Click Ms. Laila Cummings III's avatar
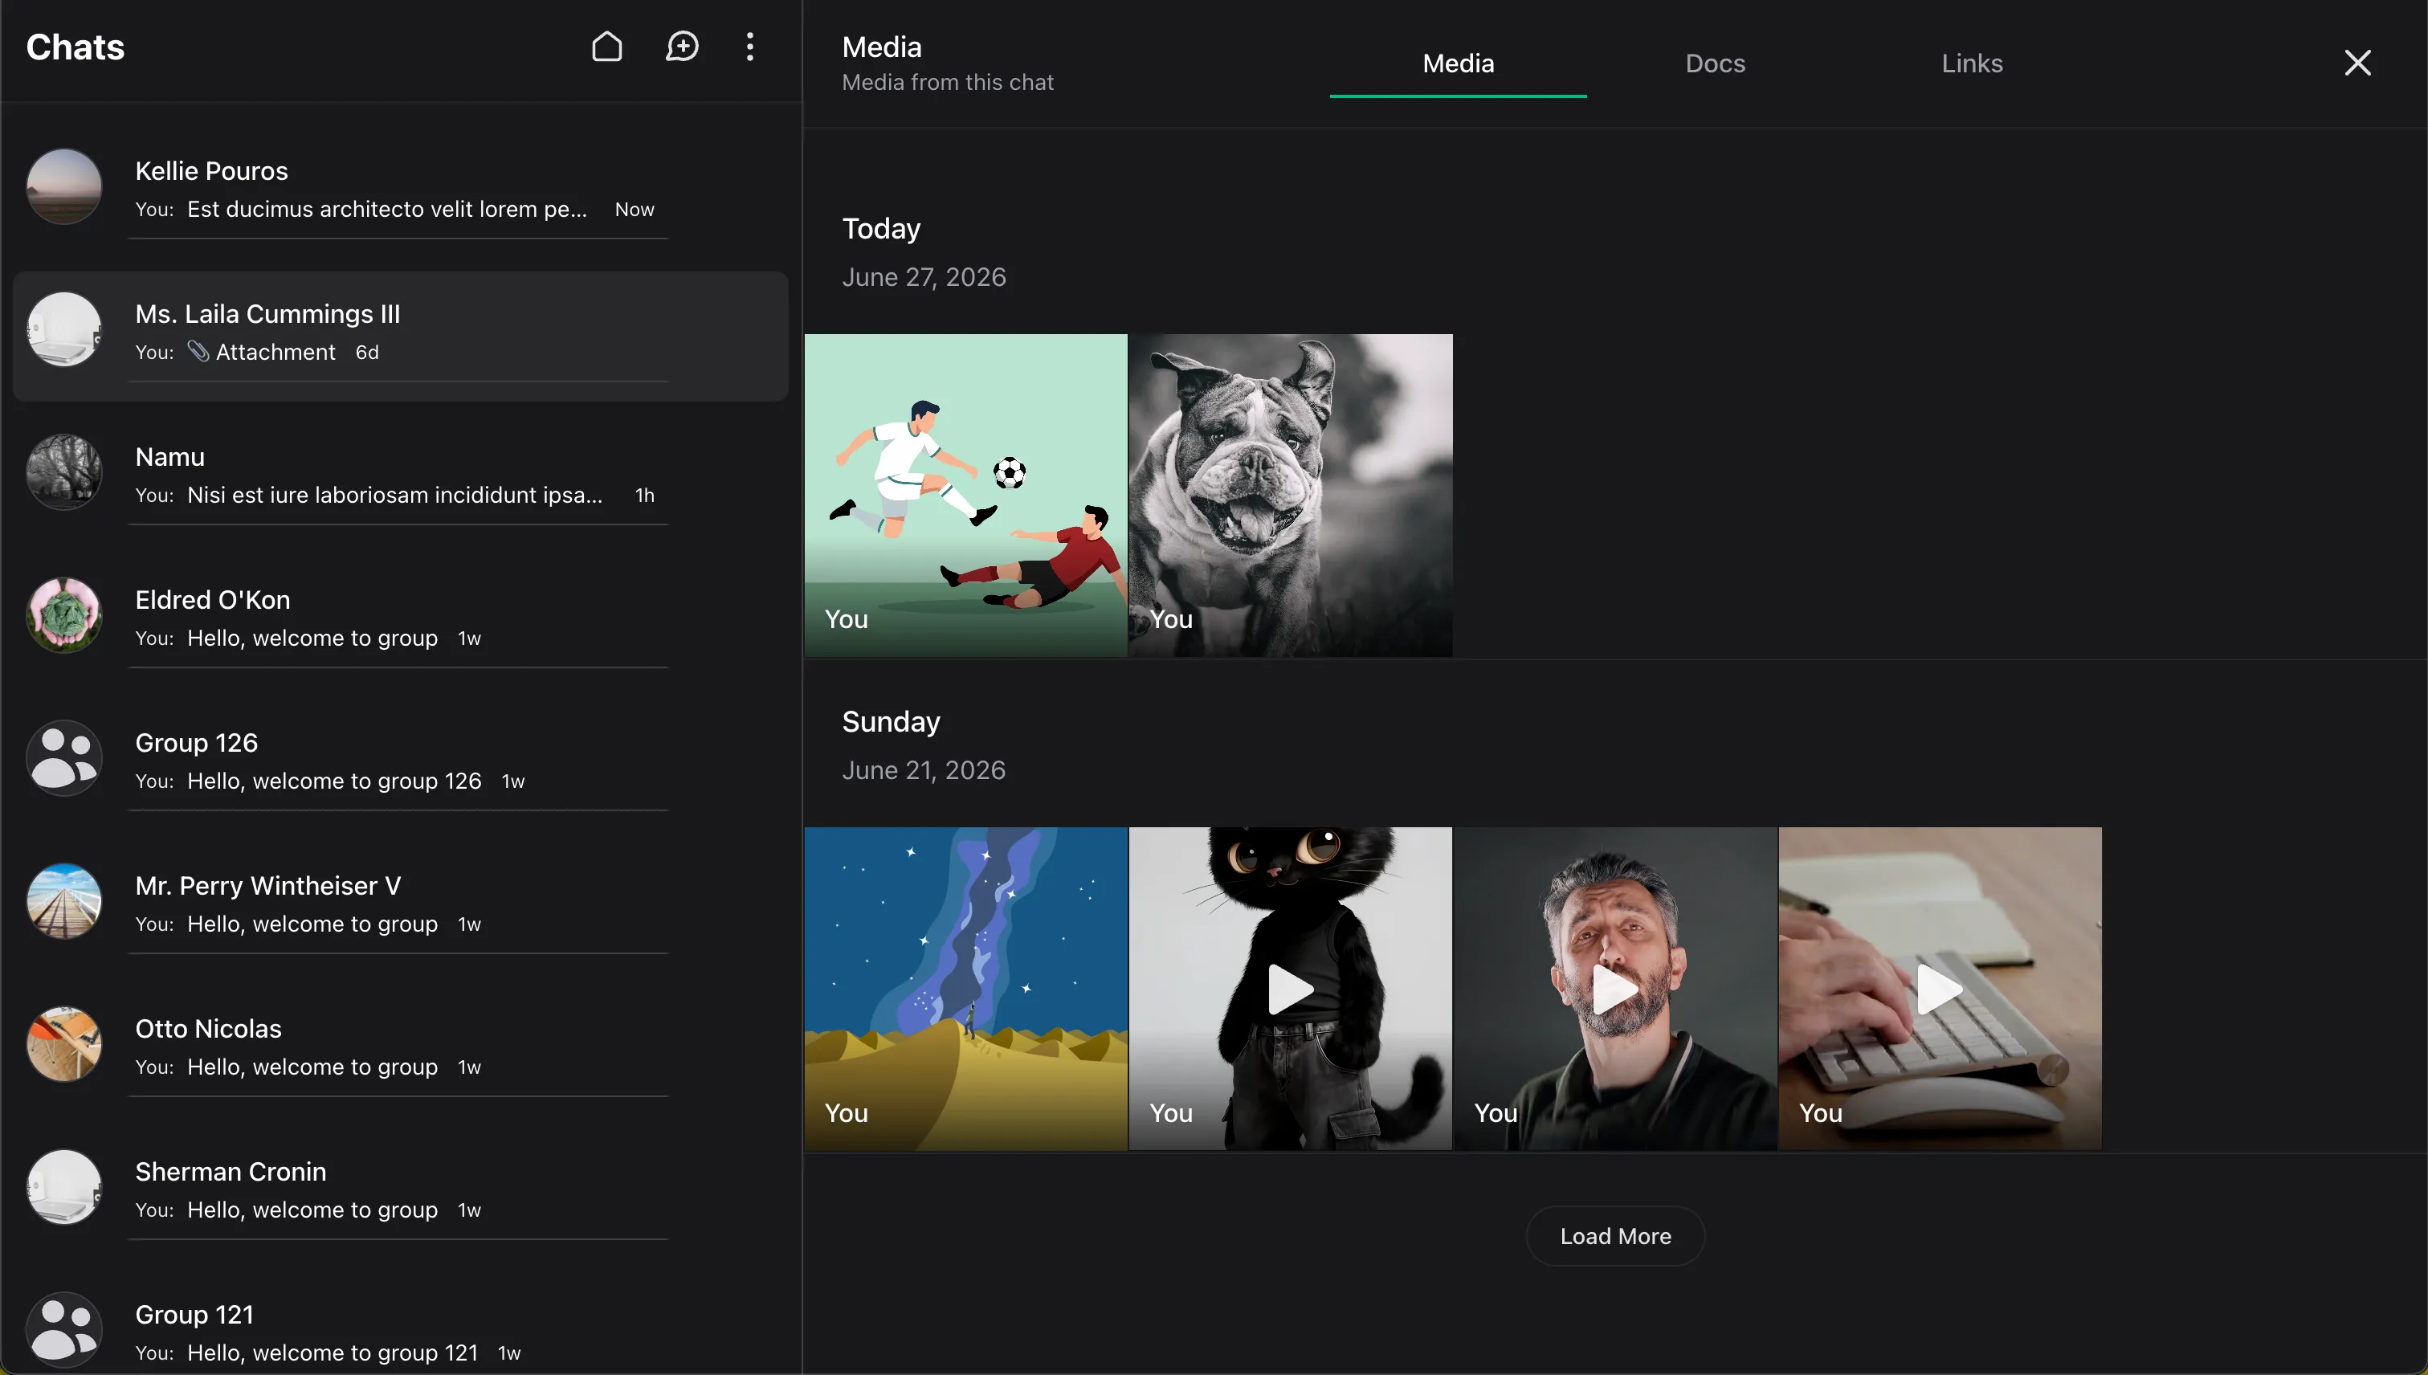Image resolution: width=2428 pixels, height=1375 pixels. pos(64,329)
